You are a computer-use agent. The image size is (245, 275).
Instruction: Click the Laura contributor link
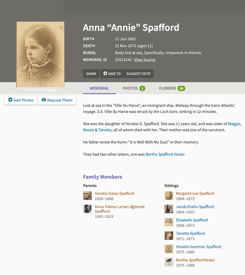(x=52, y=90)
